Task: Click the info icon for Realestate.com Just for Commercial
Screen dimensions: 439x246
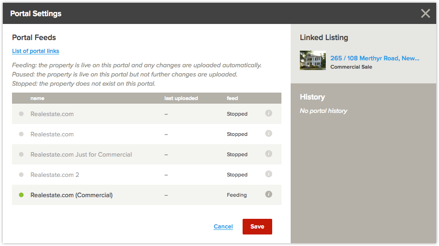Action: pos(268,154)
